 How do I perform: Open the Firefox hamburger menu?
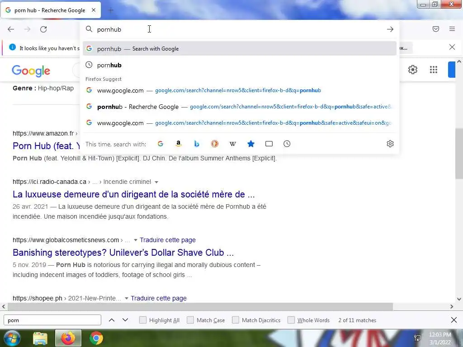[452, 29]
